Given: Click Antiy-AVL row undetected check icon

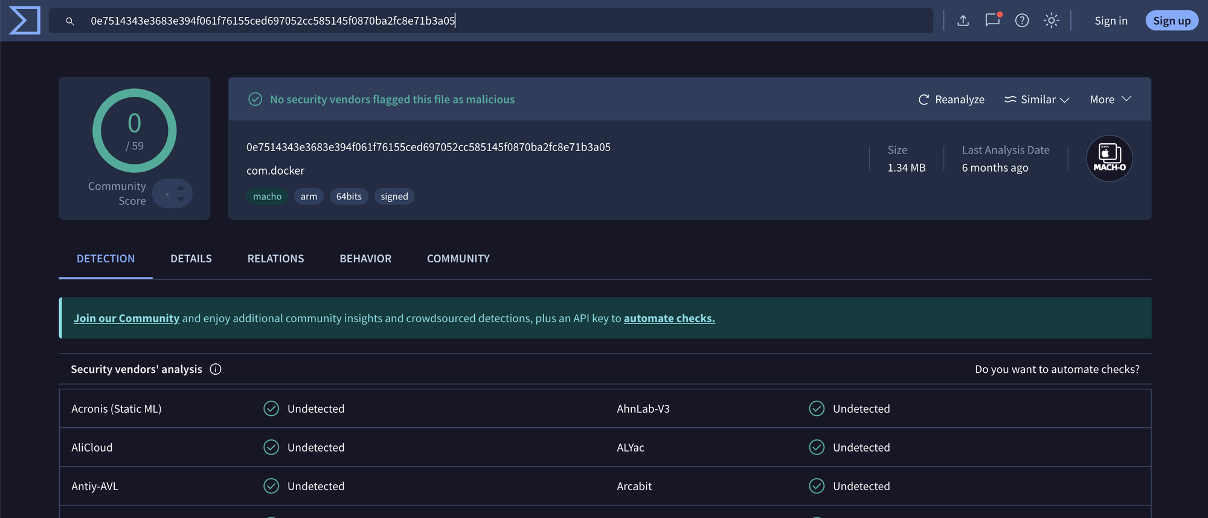Looking at the screenshot, I should [x=271, y=486].
